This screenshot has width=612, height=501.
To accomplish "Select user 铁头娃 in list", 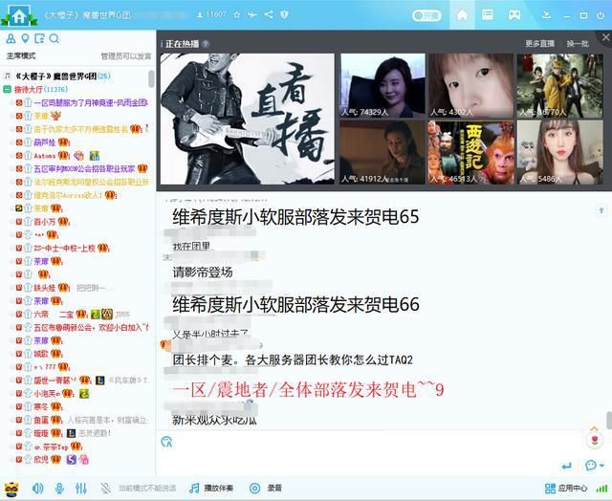I will (x=45, y=288).
